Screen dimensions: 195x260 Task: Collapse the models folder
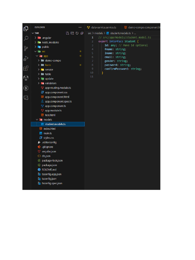pyautogui.click(x=37, y=120)
